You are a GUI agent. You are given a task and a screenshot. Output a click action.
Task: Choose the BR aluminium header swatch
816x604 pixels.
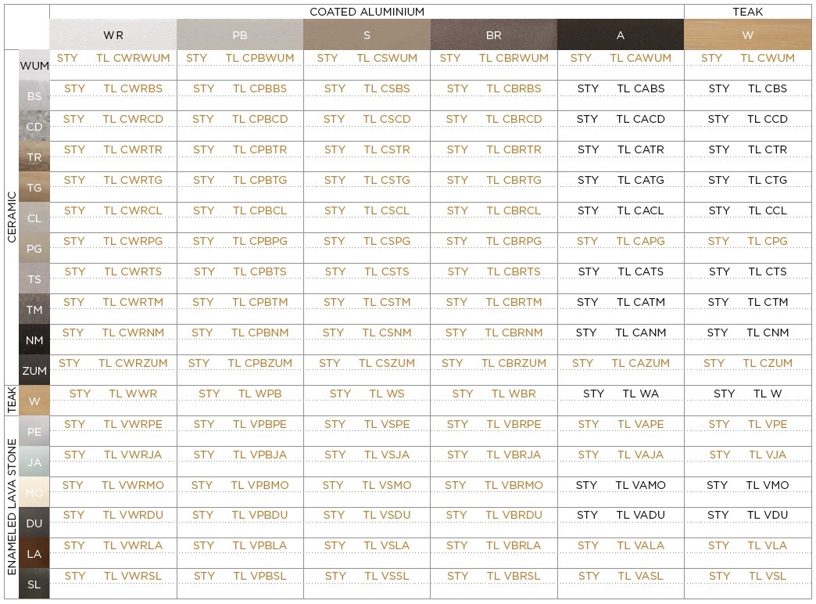coord(493,34)
